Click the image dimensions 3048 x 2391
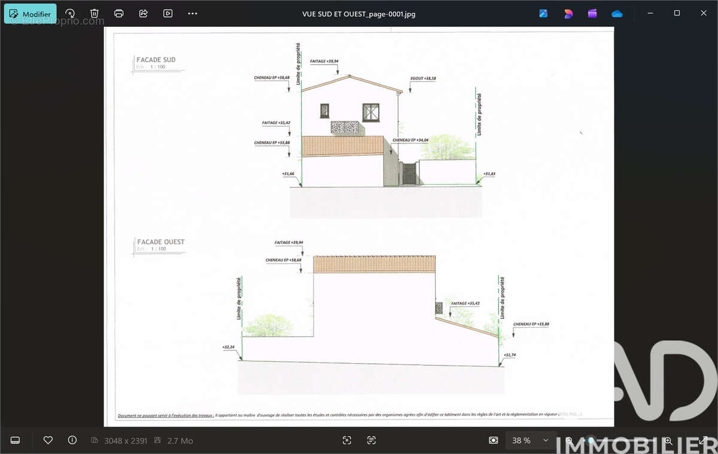This screenshot has width=718, height=454. click(x=126, y=441)
